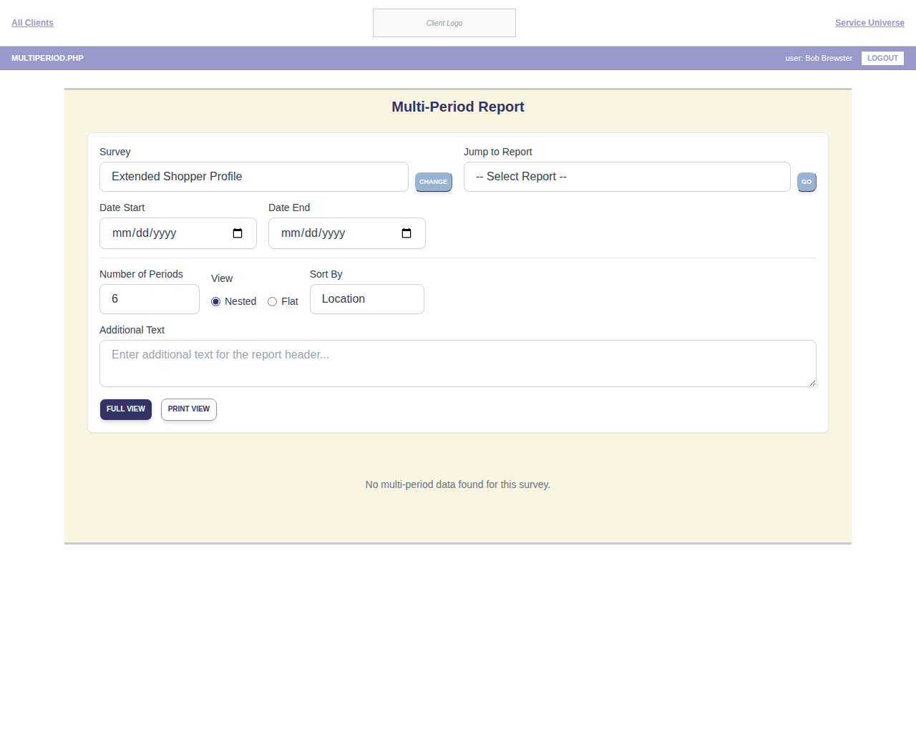Open the Date Start calendar picker icon

[x=238, y=233]
